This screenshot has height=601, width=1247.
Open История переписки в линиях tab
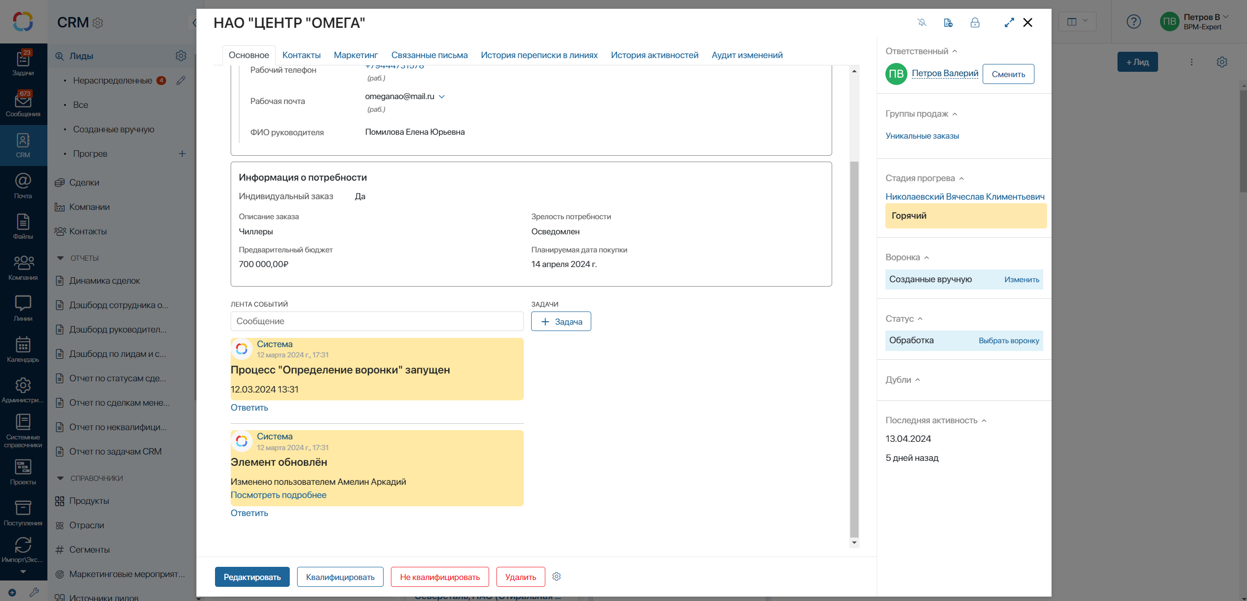(539, 55)
